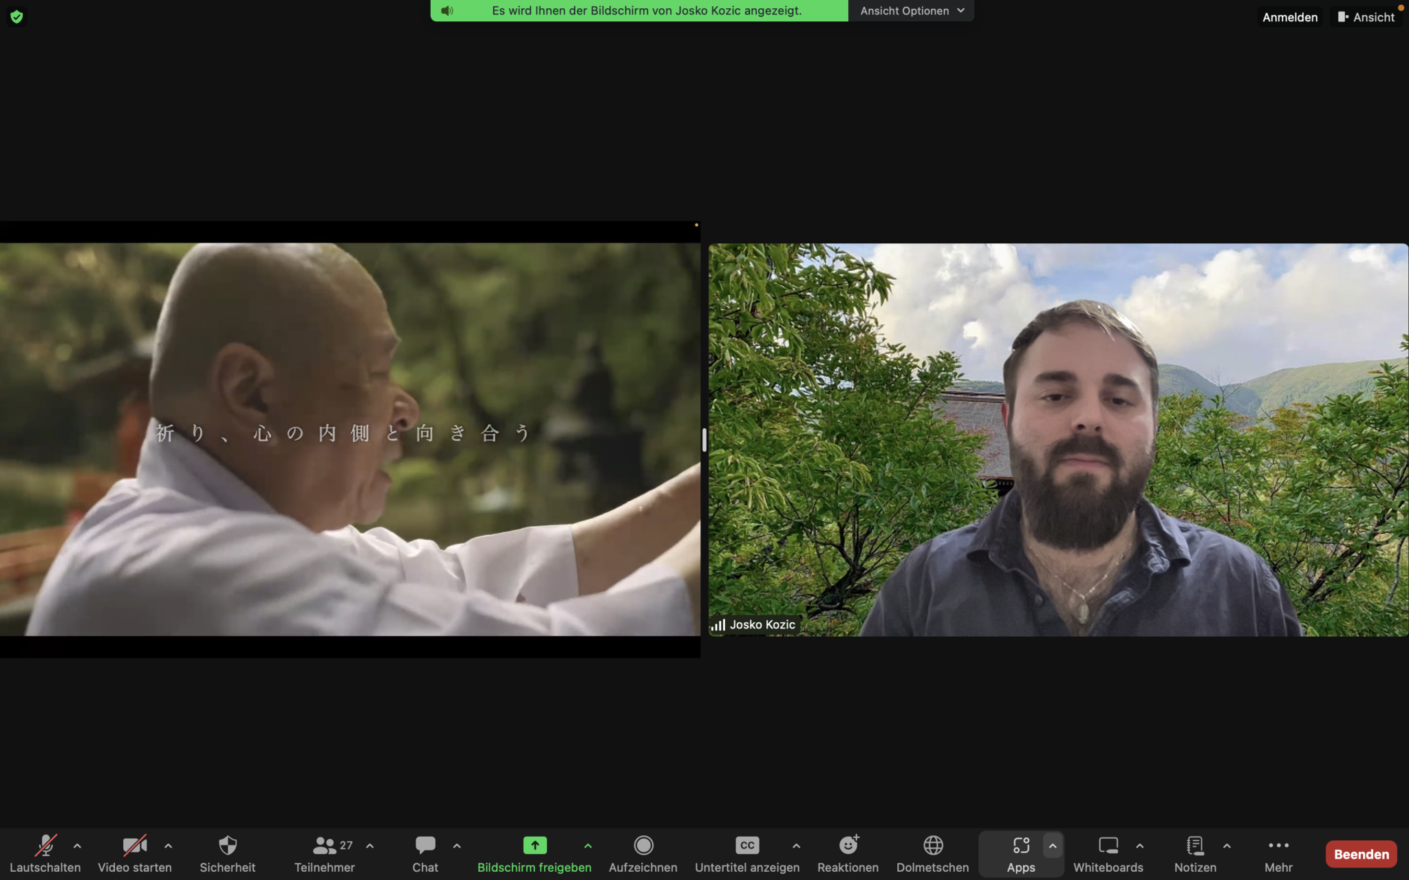1409x880 pixels.
Task: Open the Chat panel
Action: pyautogui.click(x=425, y=853)
